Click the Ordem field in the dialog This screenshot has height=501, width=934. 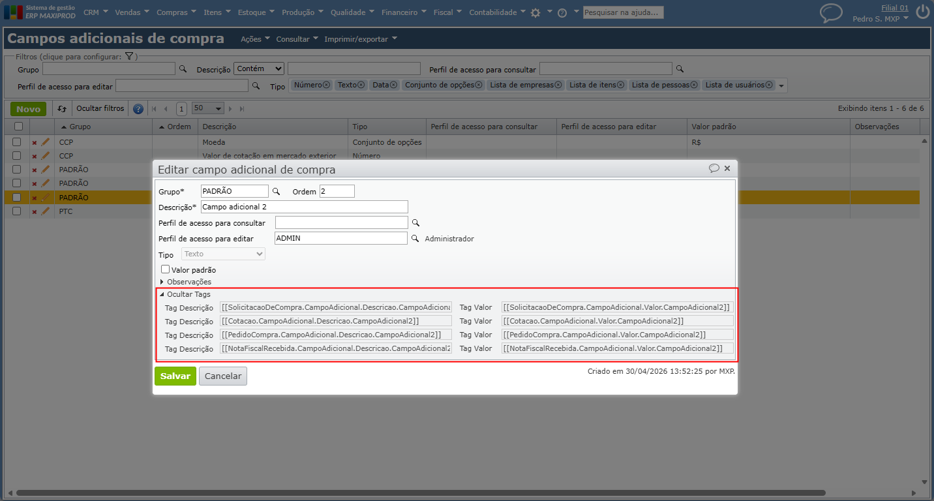coord(337,191)
